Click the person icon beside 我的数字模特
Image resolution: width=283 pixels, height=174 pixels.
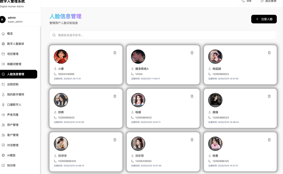(x=3, y=94)
